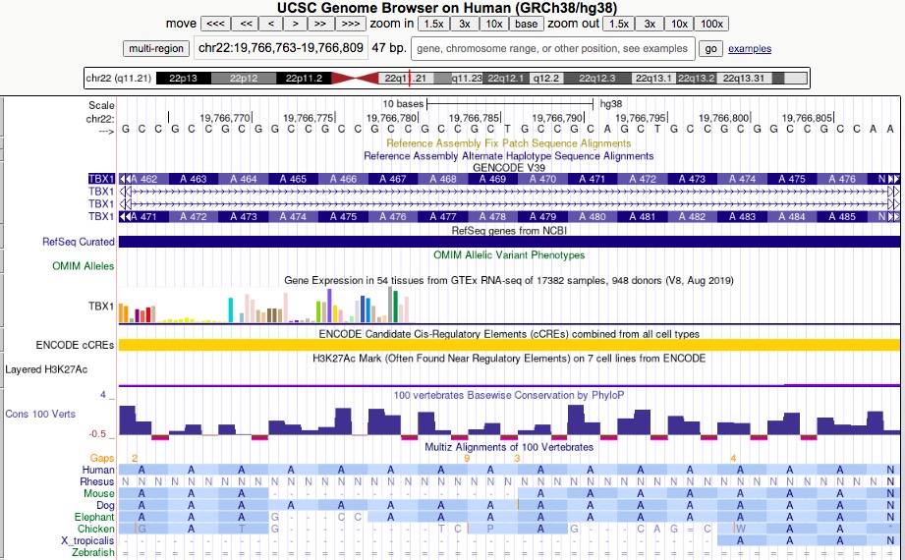The width and height of the screenshot is (905, 560).
Task: Select current position chr22:19,766,763-19,766,809 text
Action: 280,48
